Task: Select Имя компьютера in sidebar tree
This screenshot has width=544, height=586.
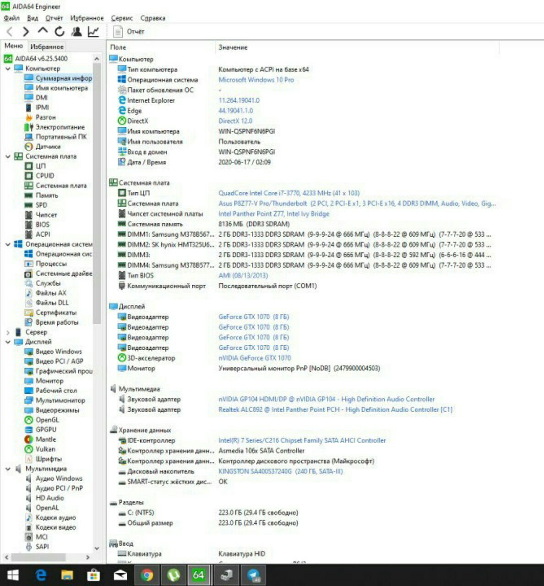Action: 56,88
